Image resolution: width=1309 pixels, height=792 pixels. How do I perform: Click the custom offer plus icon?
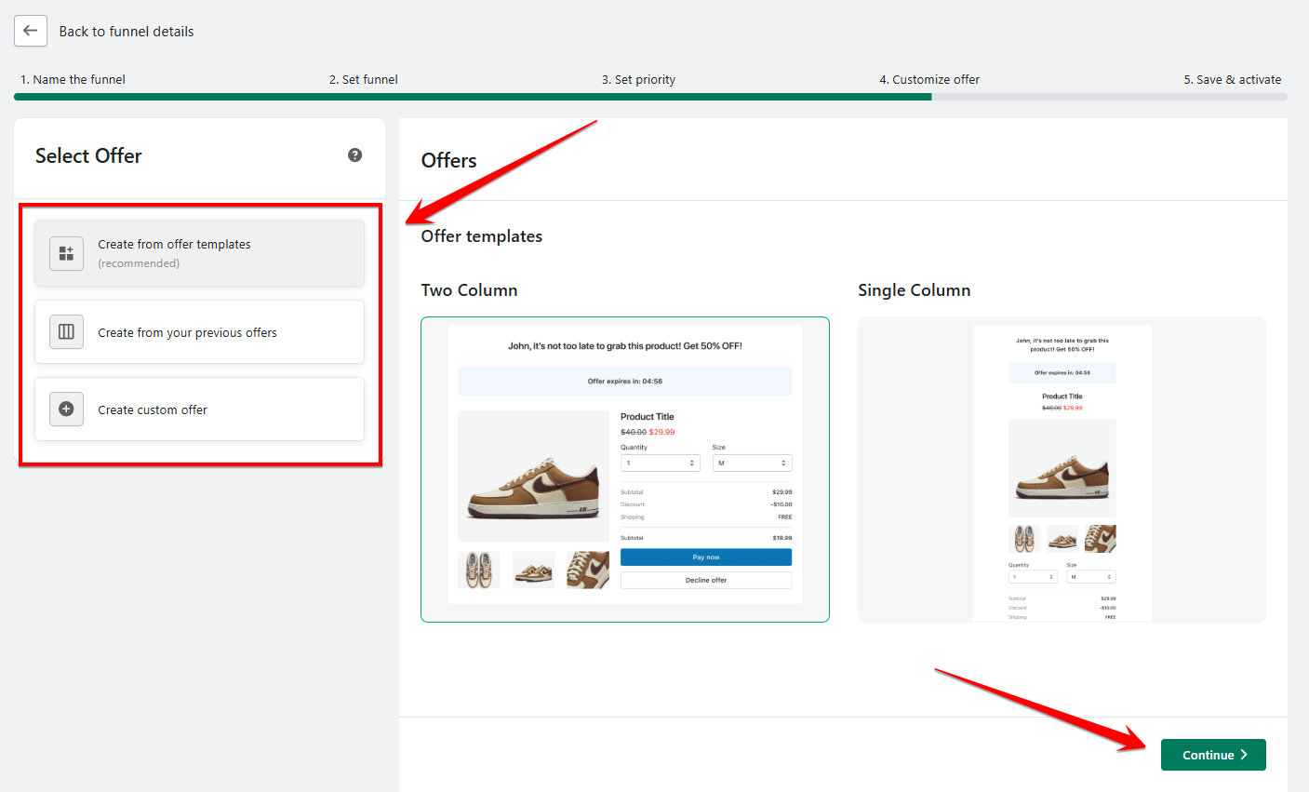[x=66, y=409]
